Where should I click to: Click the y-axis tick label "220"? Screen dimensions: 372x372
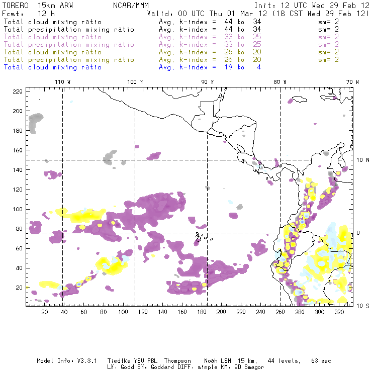[18, 91]
